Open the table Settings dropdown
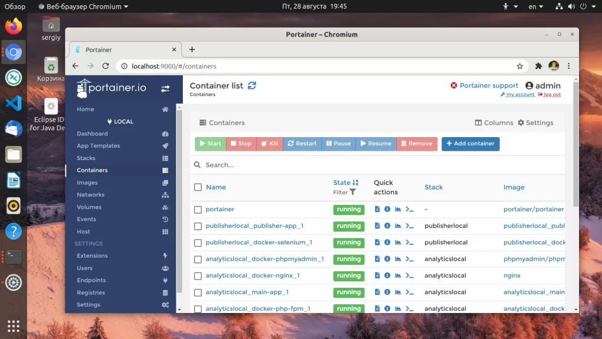Screen dimensions: 602x339 [535, 122]
